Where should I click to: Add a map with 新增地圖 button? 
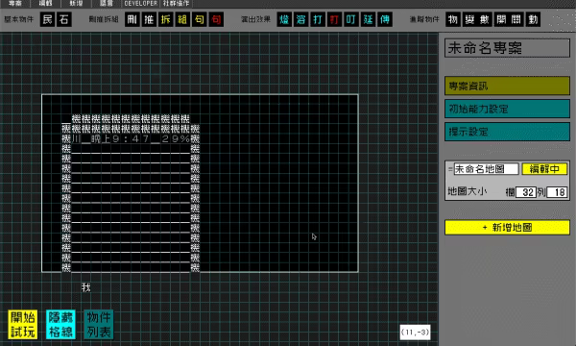[x=507, y=227]
